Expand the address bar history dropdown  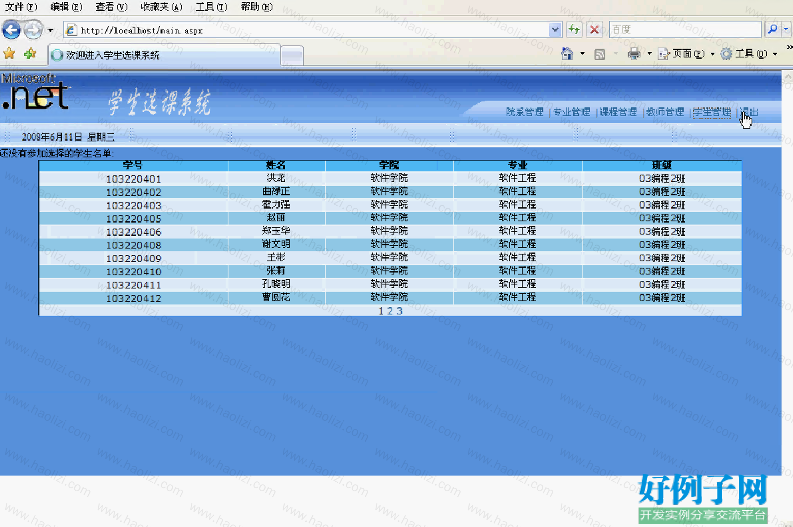[555, 30]
